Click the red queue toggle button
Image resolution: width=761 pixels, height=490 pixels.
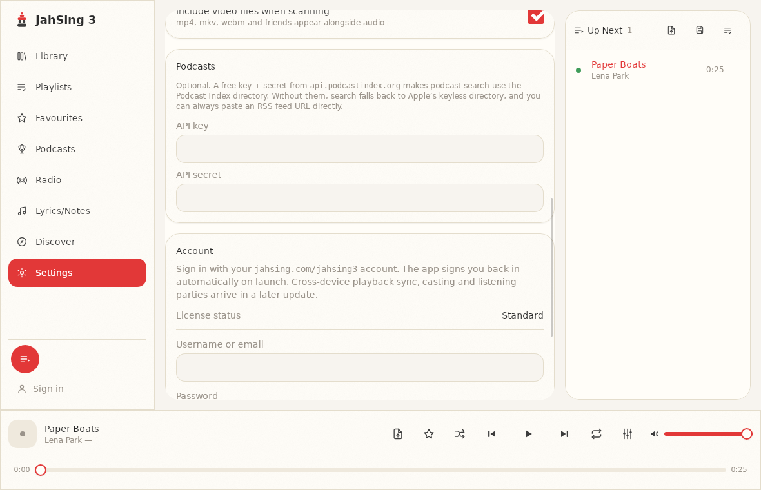tap(25, 359)
